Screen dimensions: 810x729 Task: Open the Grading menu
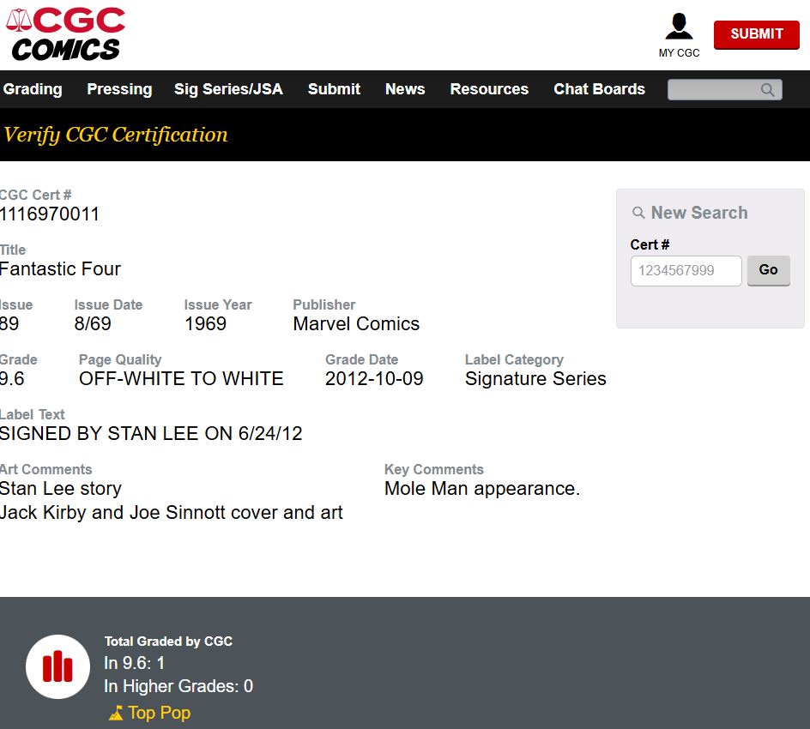(33, 89)
